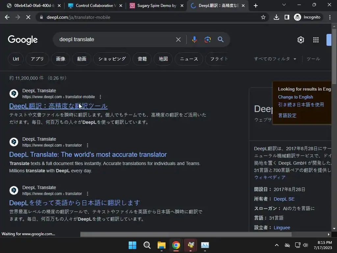Choose 引き続き日本語を使用
Image resolution: width=337 pixels, height=253 pixels.
point(301,105)
